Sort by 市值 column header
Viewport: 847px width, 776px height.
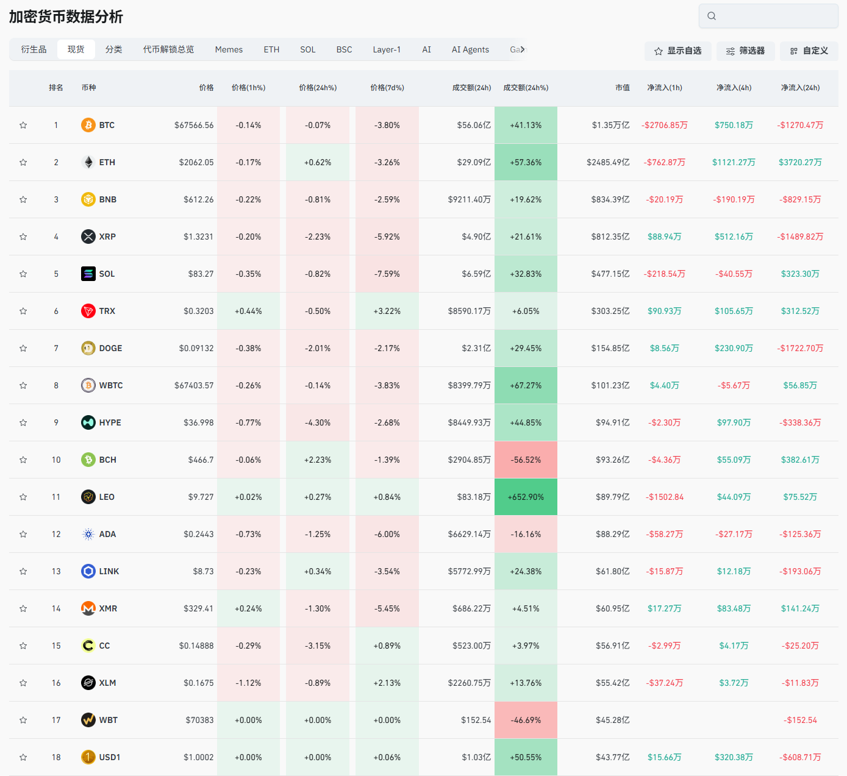[x=622, y=88]
